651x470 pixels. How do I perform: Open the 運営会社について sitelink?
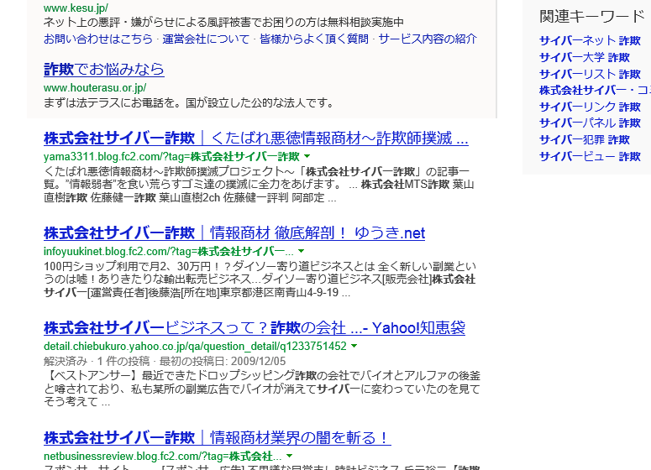click(x=206, y=39)
